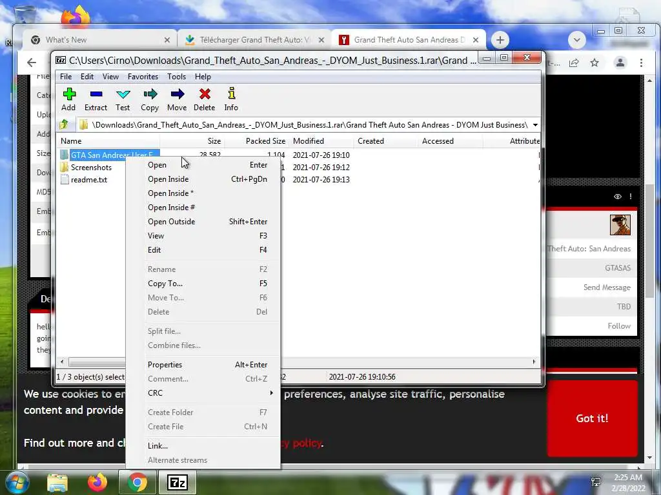
Task: Click the red Delete toolbar icon
Action: 205,94
